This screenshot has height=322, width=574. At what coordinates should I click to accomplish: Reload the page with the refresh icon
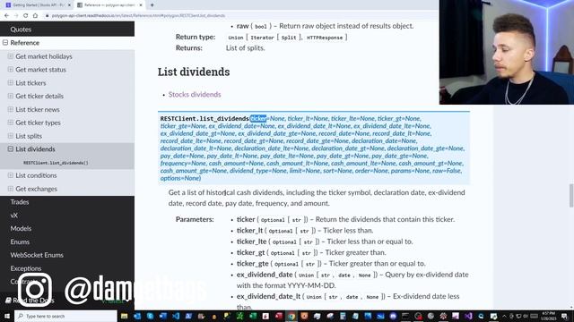click(25, 16)
